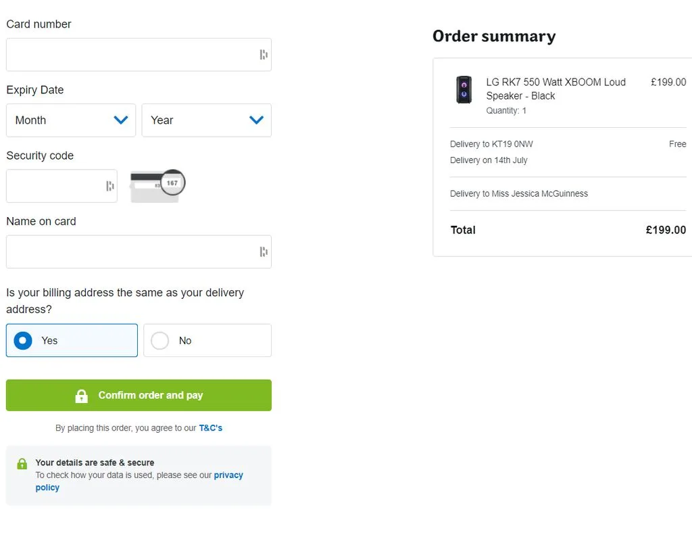This screenshot has height=541, width=692.
Task: Select No billing address radio button
Action: (160, 341)
